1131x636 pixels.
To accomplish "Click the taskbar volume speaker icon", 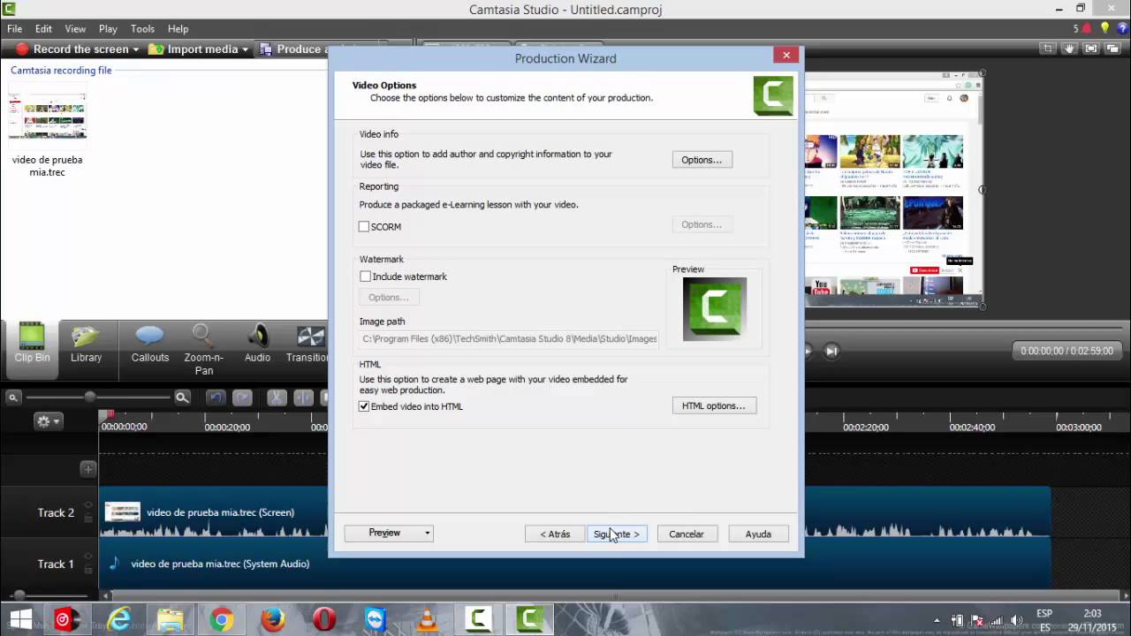I will click(1016, 620).
